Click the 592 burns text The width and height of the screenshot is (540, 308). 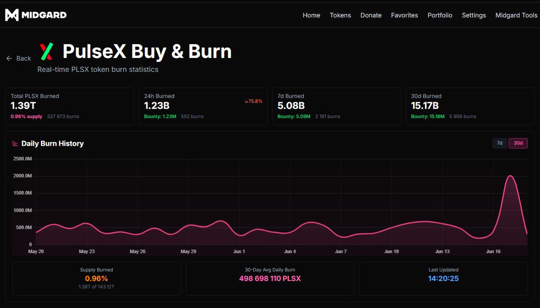192,116
